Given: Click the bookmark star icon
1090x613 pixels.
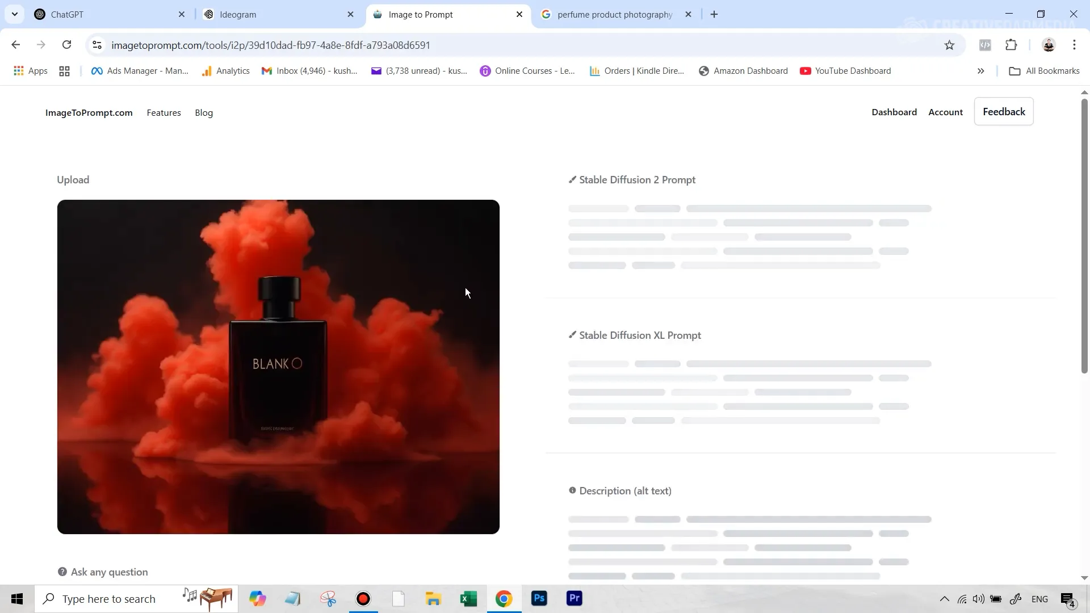Looking at the screenshot, I should 949,45.
